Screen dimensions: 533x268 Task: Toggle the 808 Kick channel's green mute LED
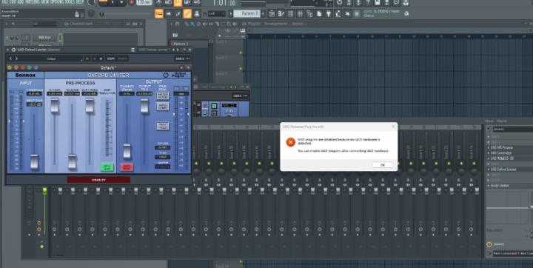pos(7,37)
